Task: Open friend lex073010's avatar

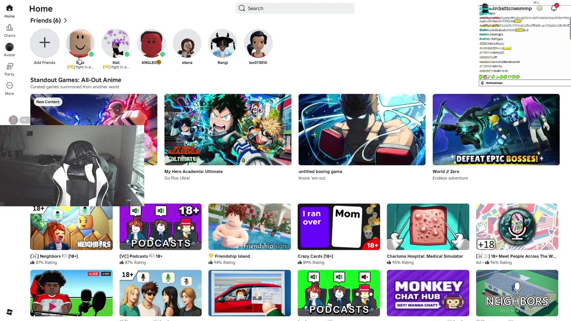Action: [258, 43]
